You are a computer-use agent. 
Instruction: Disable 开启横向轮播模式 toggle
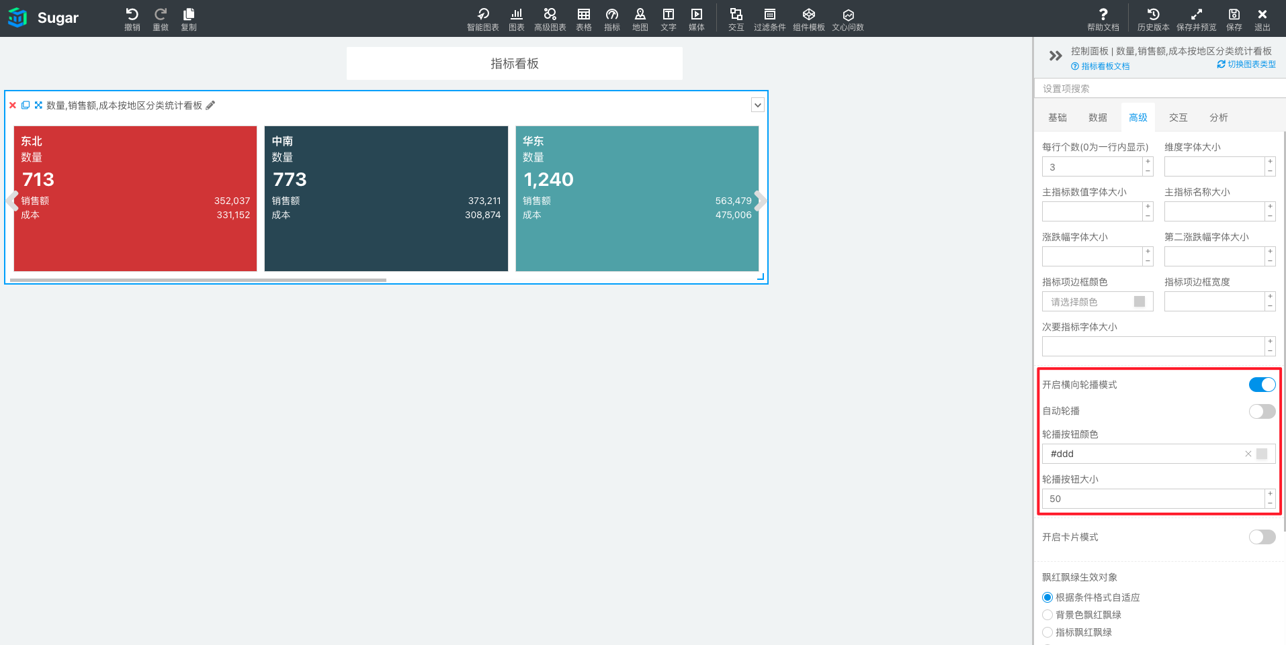coord(1262,385)
